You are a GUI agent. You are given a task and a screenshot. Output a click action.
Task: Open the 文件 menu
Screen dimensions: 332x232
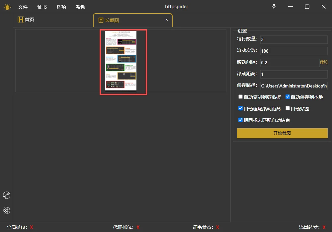coord(23,7)
